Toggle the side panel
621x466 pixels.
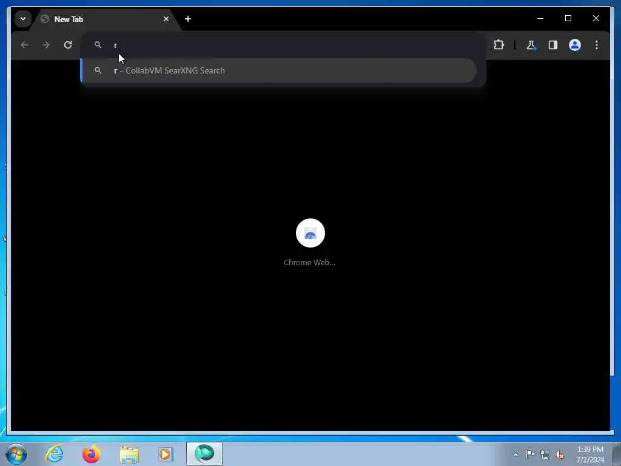point(553,45)
